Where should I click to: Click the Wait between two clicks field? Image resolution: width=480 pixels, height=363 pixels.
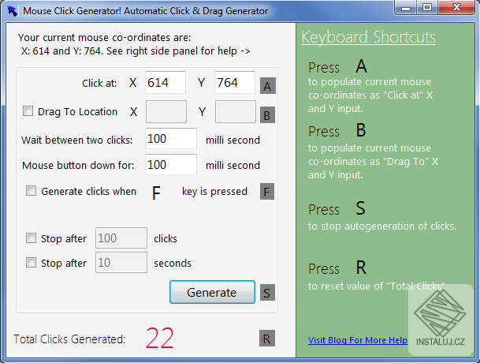pos(171,139)
